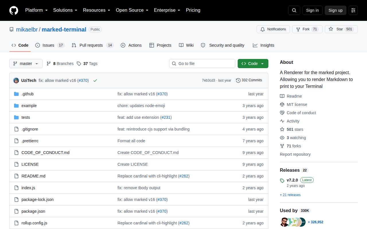Open the rollup.config.js file
This screenshot has width=367, height=229.
pos(34,223)
